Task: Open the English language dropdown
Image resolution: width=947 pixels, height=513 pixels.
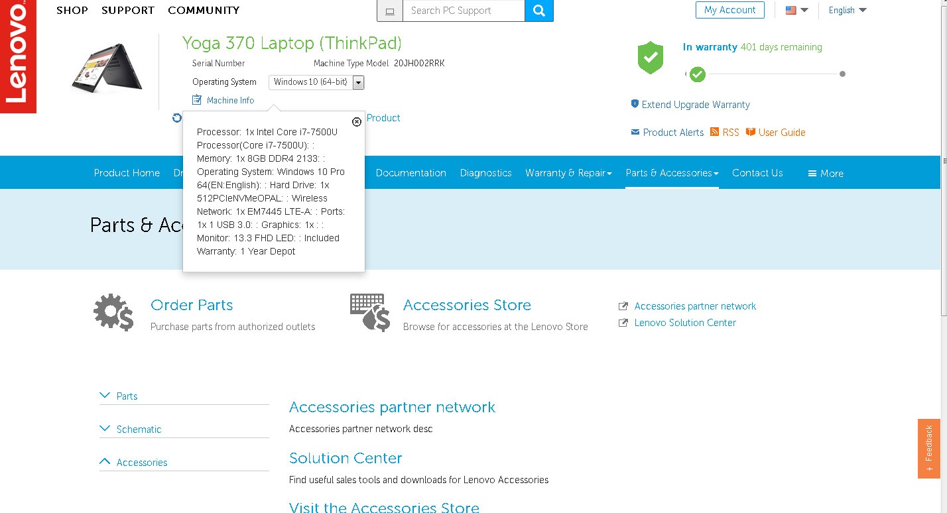Action: coord(847,10)
